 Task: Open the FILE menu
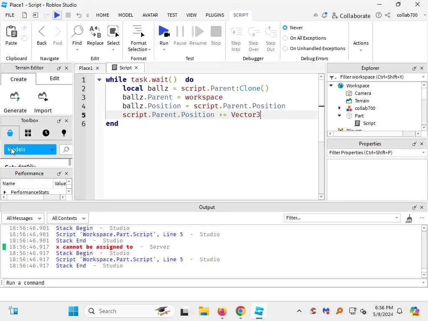click(10, 15)
